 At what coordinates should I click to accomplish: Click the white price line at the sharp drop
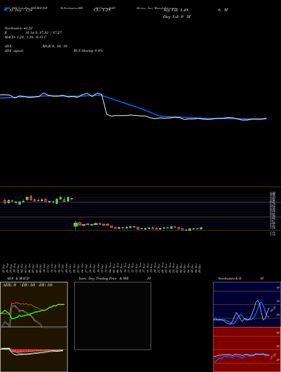(104, 104)
